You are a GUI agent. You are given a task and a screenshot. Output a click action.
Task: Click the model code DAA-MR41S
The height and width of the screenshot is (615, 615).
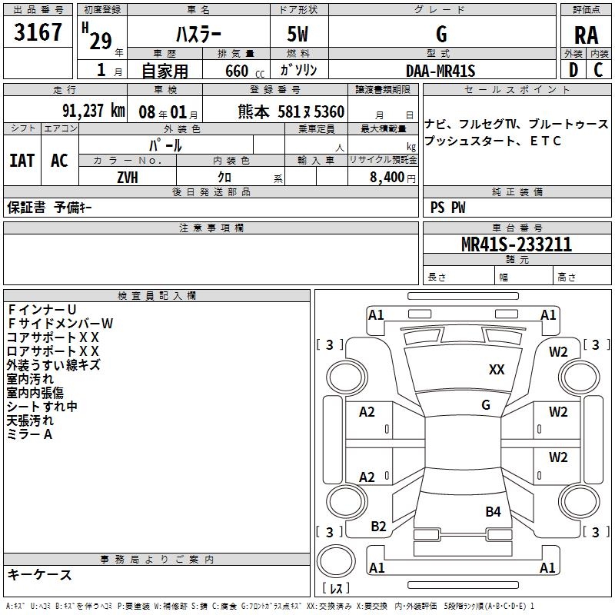(440, 71)
